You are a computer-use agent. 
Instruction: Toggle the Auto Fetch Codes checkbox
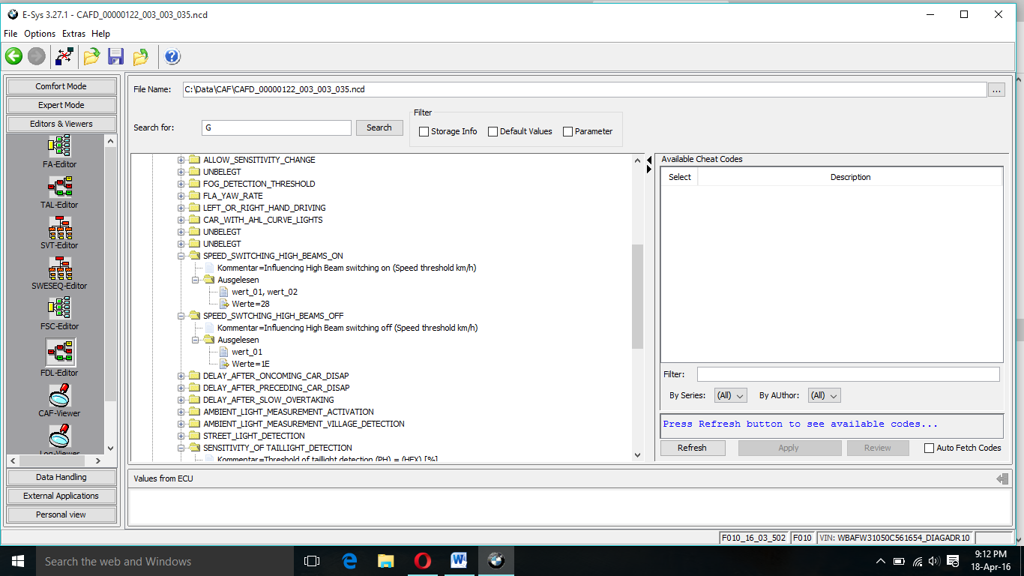click(x=930, y=448)
